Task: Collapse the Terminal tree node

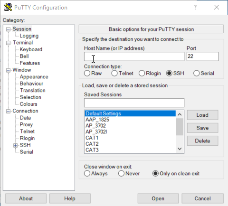Action: click(8, 43)
